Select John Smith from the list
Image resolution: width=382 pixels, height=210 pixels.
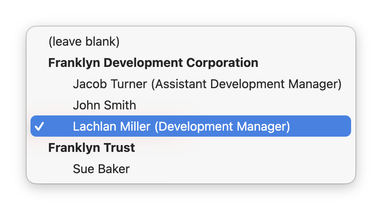[104, 105]
